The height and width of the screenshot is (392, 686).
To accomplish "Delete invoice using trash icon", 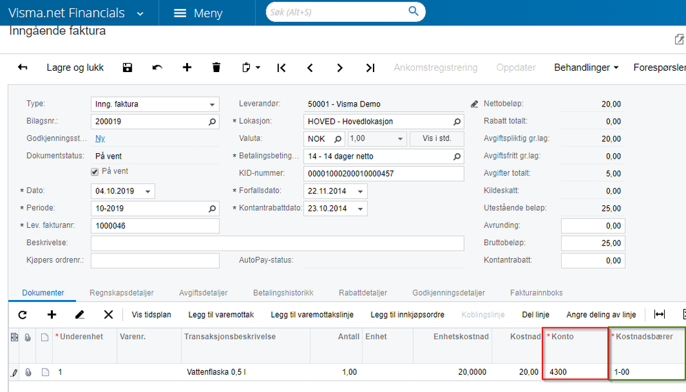I will (x=216, y=67).
